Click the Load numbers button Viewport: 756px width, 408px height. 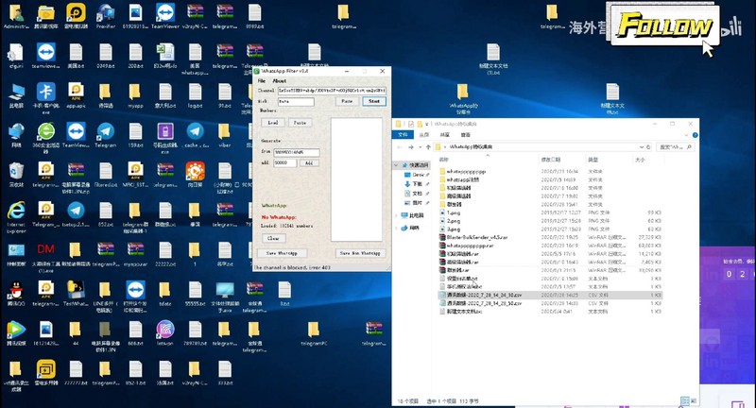click(273, 123)
